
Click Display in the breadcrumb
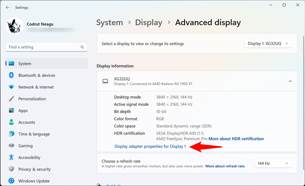149,22
